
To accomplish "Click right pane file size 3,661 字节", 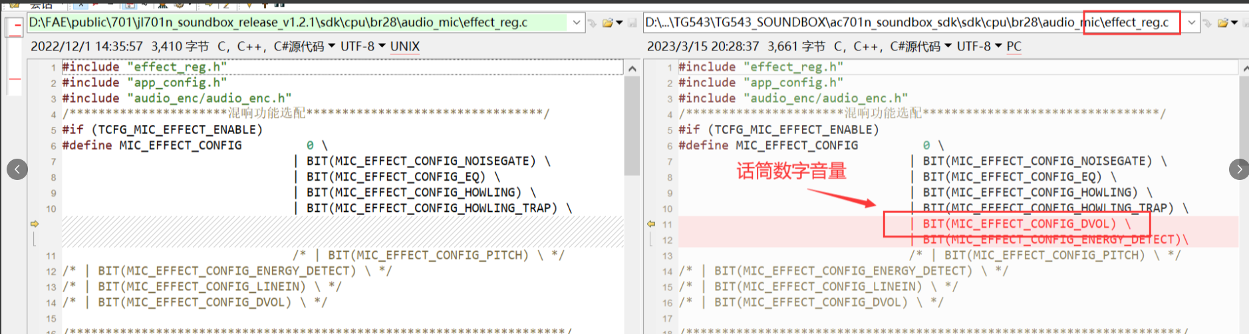I will click(796, 46).
